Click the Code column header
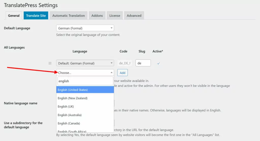Image resolution: width=260 pixels, height=141 pixels. click(x=123, y=51)
